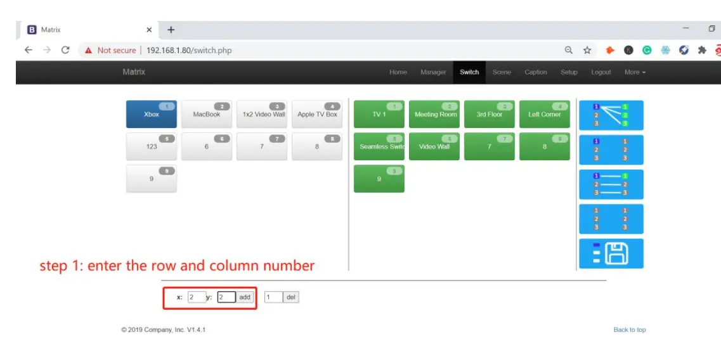721x349 pixels.
Task: Click the Grammarly green extension icon
Action: pos(647,51)
